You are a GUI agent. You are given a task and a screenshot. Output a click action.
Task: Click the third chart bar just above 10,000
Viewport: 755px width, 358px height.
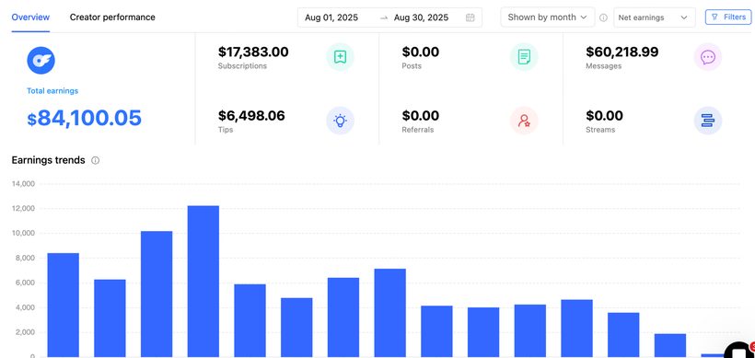click(x=157, y=294)
